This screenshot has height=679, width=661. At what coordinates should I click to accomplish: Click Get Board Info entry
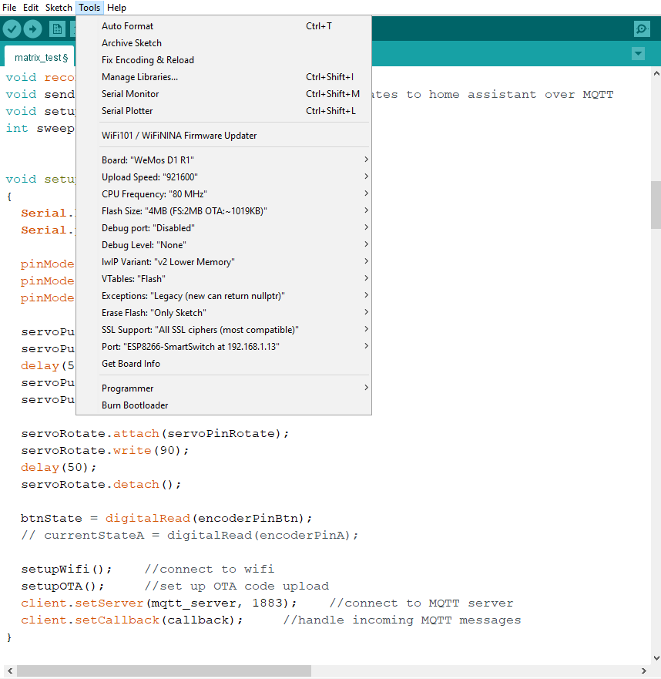coord(223,363)
